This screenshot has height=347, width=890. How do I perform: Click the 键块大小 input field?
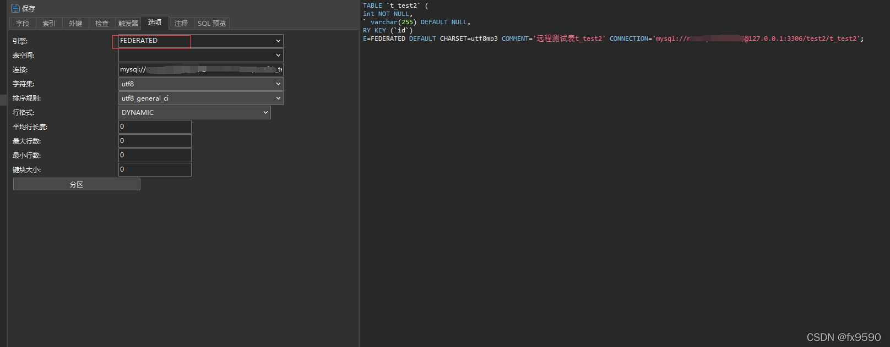click(x=155, y=169)
